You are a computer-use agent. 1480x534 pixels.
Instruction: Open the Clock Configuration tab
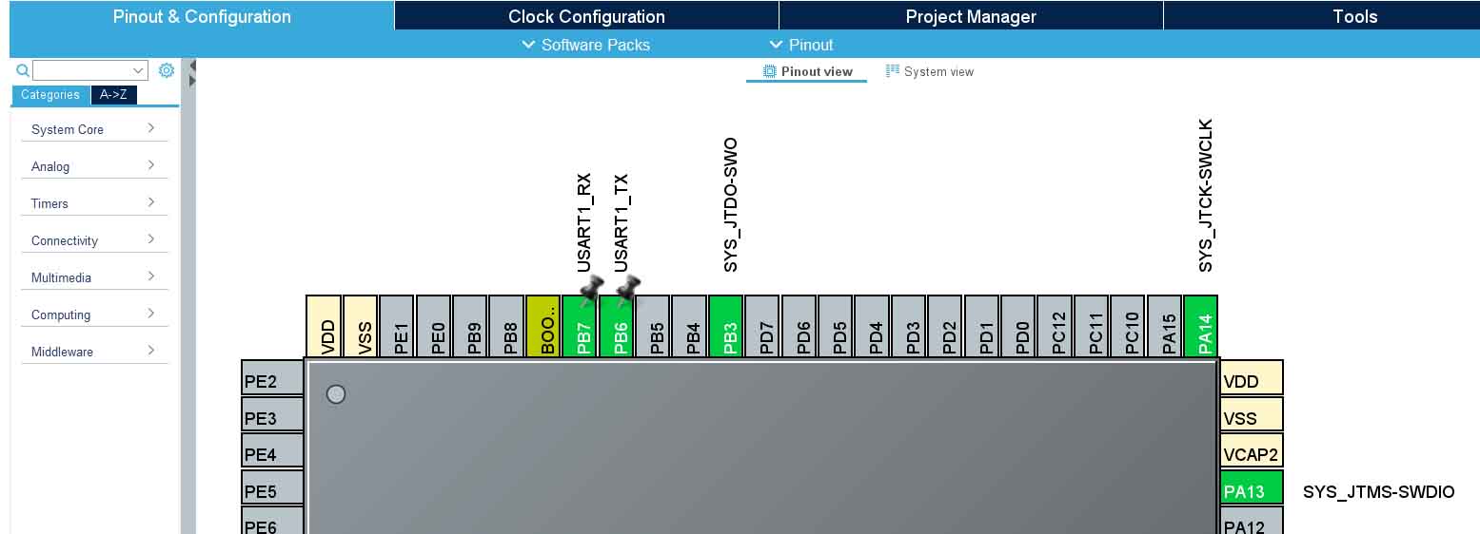click(x=586, y=16)
